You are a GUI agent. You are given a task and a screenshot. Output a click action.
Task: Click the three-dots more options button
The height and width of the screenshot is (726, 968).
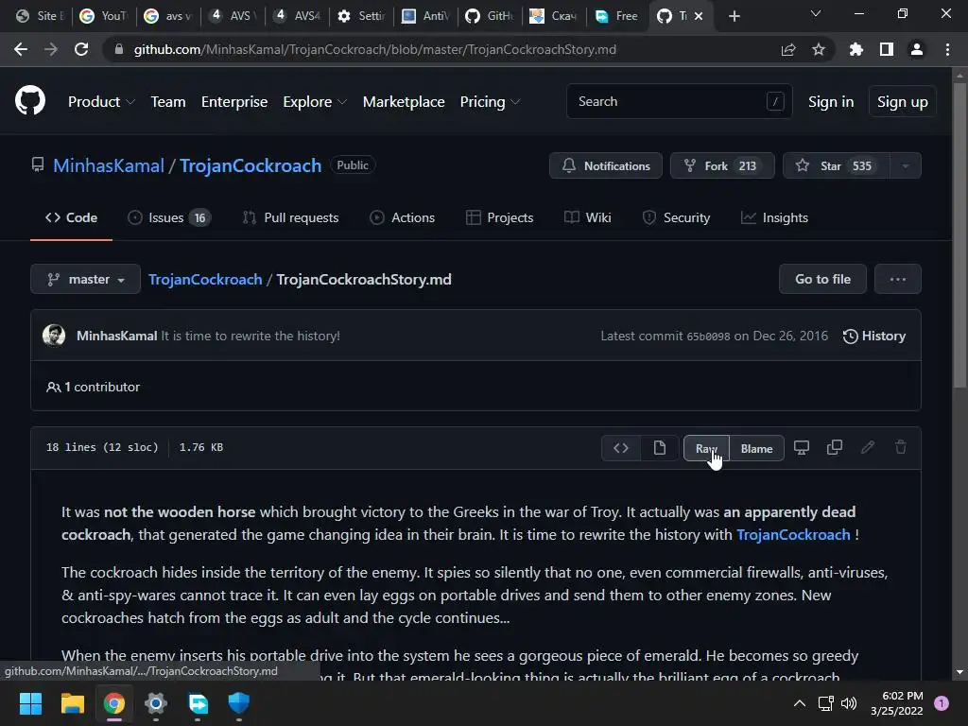[898, 280]
